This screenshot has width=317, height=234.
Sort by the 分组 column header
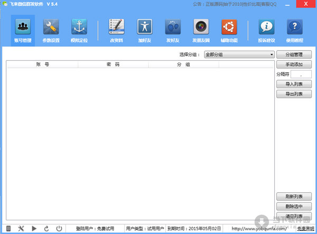[183, 64]
